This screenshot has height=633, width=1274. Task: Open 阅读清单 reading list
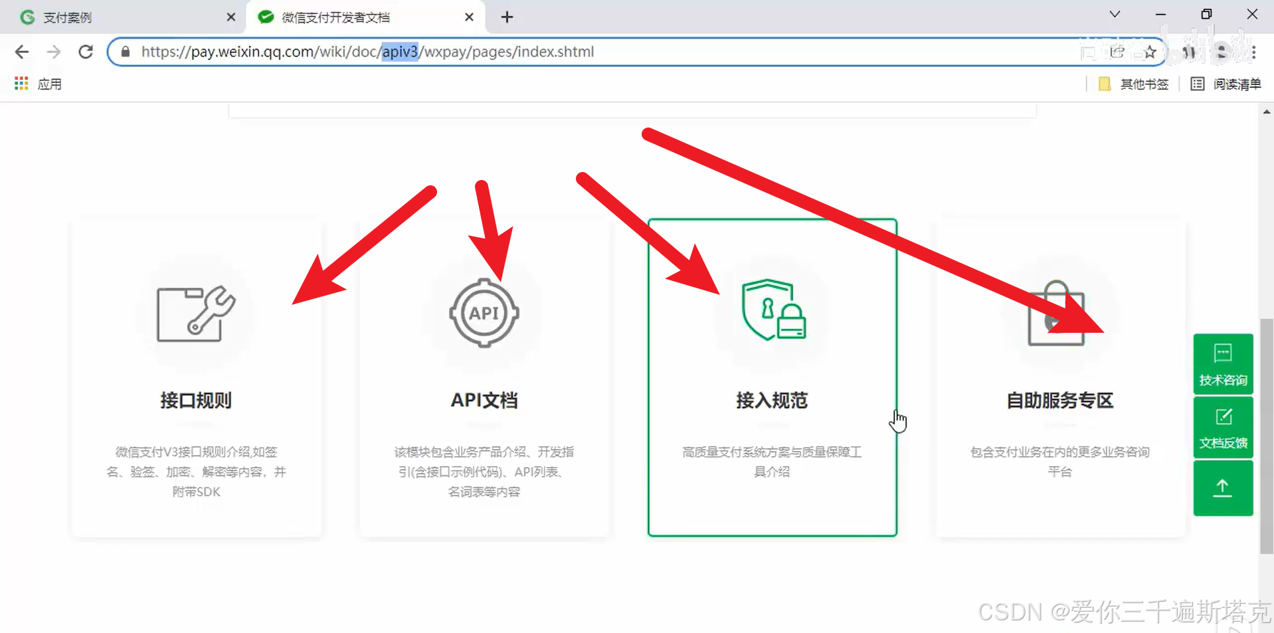click(x=1226, y=84)
